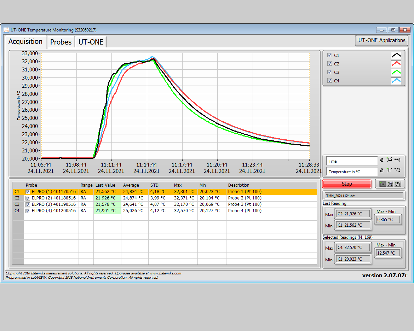Lock the Time axis with the padlock icon
The height and width of the screenshot is (331, 414).
coord(382,160)
